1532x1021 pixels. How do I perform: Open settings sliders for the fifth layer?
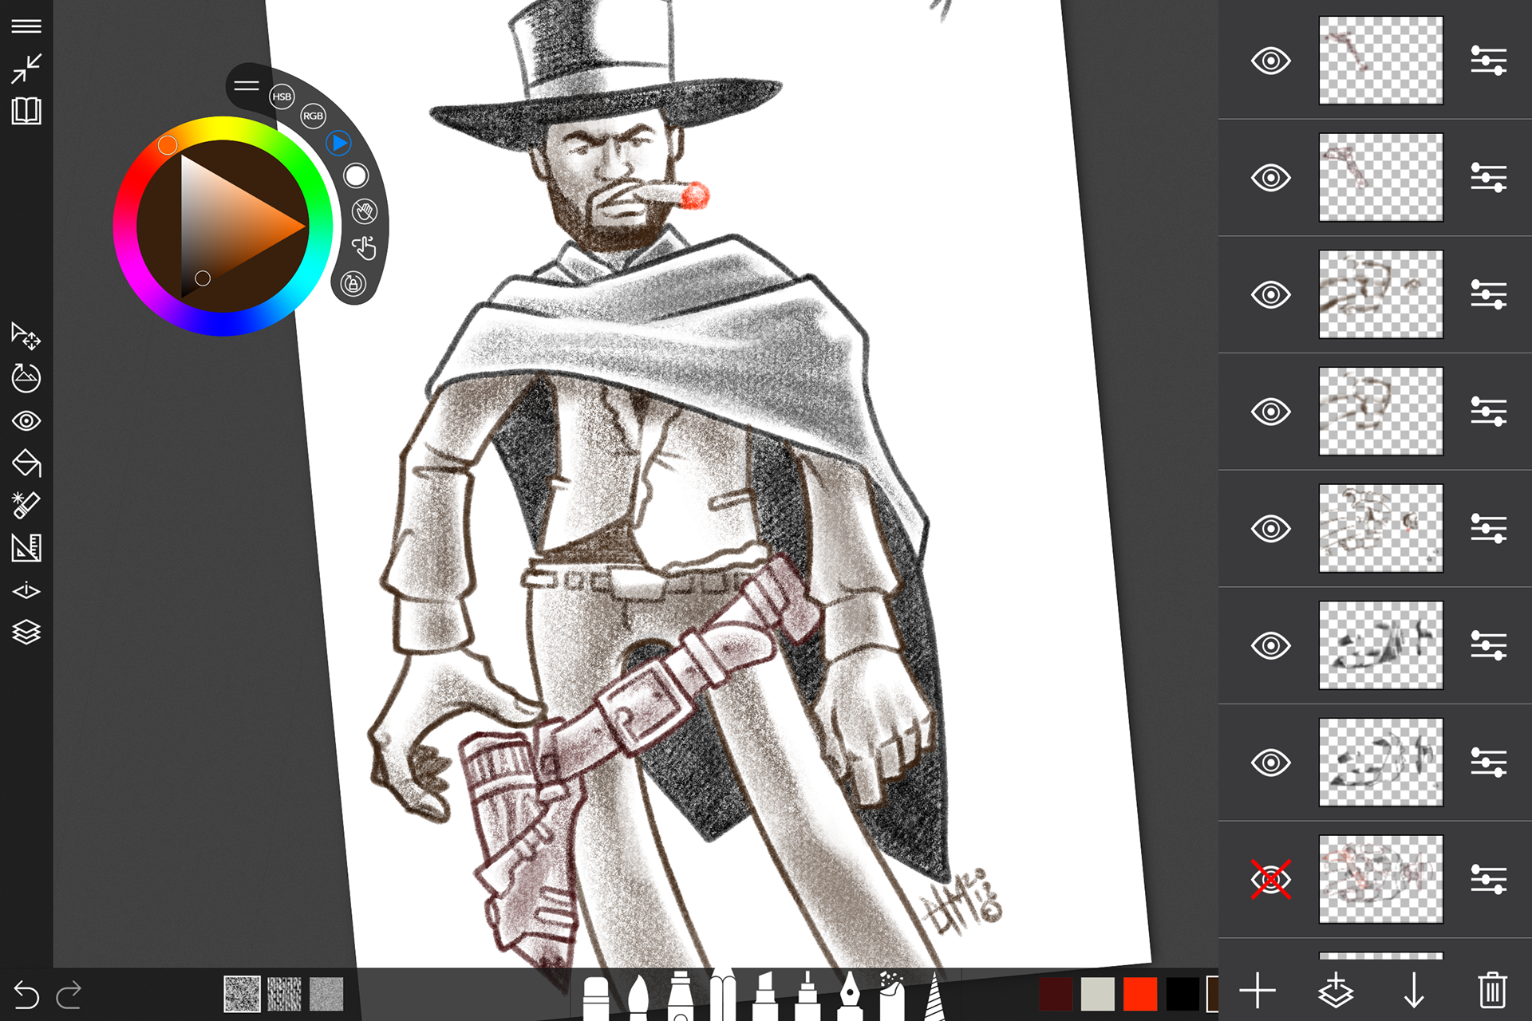coord(1489,528)
